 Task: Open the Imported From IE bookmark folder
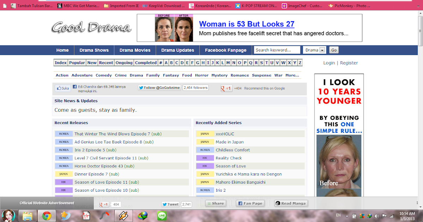pos(121,6)
